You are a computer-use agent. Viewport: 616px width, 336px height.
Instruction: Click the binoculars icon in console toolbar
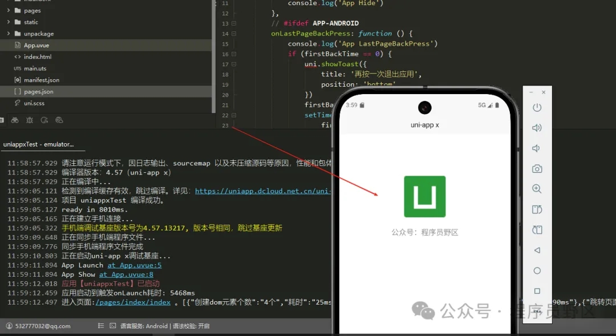(x=14, y=120)
